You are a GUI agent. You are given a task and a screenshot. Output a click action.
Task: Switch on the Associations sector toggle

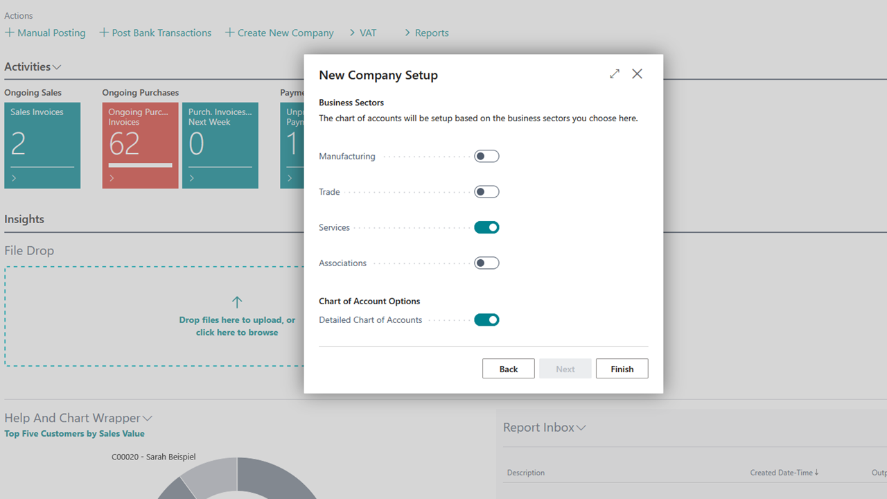[x=486, y=263]
